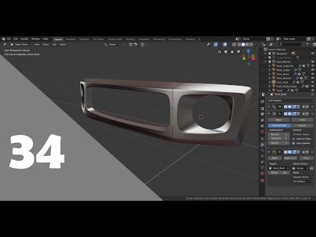Switch to the UV Editing workspace tab
The height and width of the screenshot is (237, 316).
click(x=98, y=39)
